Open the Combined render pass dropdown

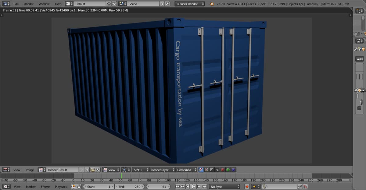185,170
